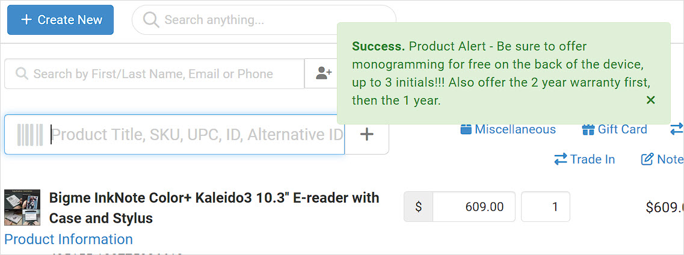Screen dimensions: 684x255
Task: Select the quantity field showing 1
Action: tap(546, 207)
